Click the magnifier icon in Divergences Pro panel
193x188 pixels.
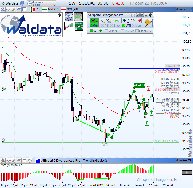pos(133,15)
